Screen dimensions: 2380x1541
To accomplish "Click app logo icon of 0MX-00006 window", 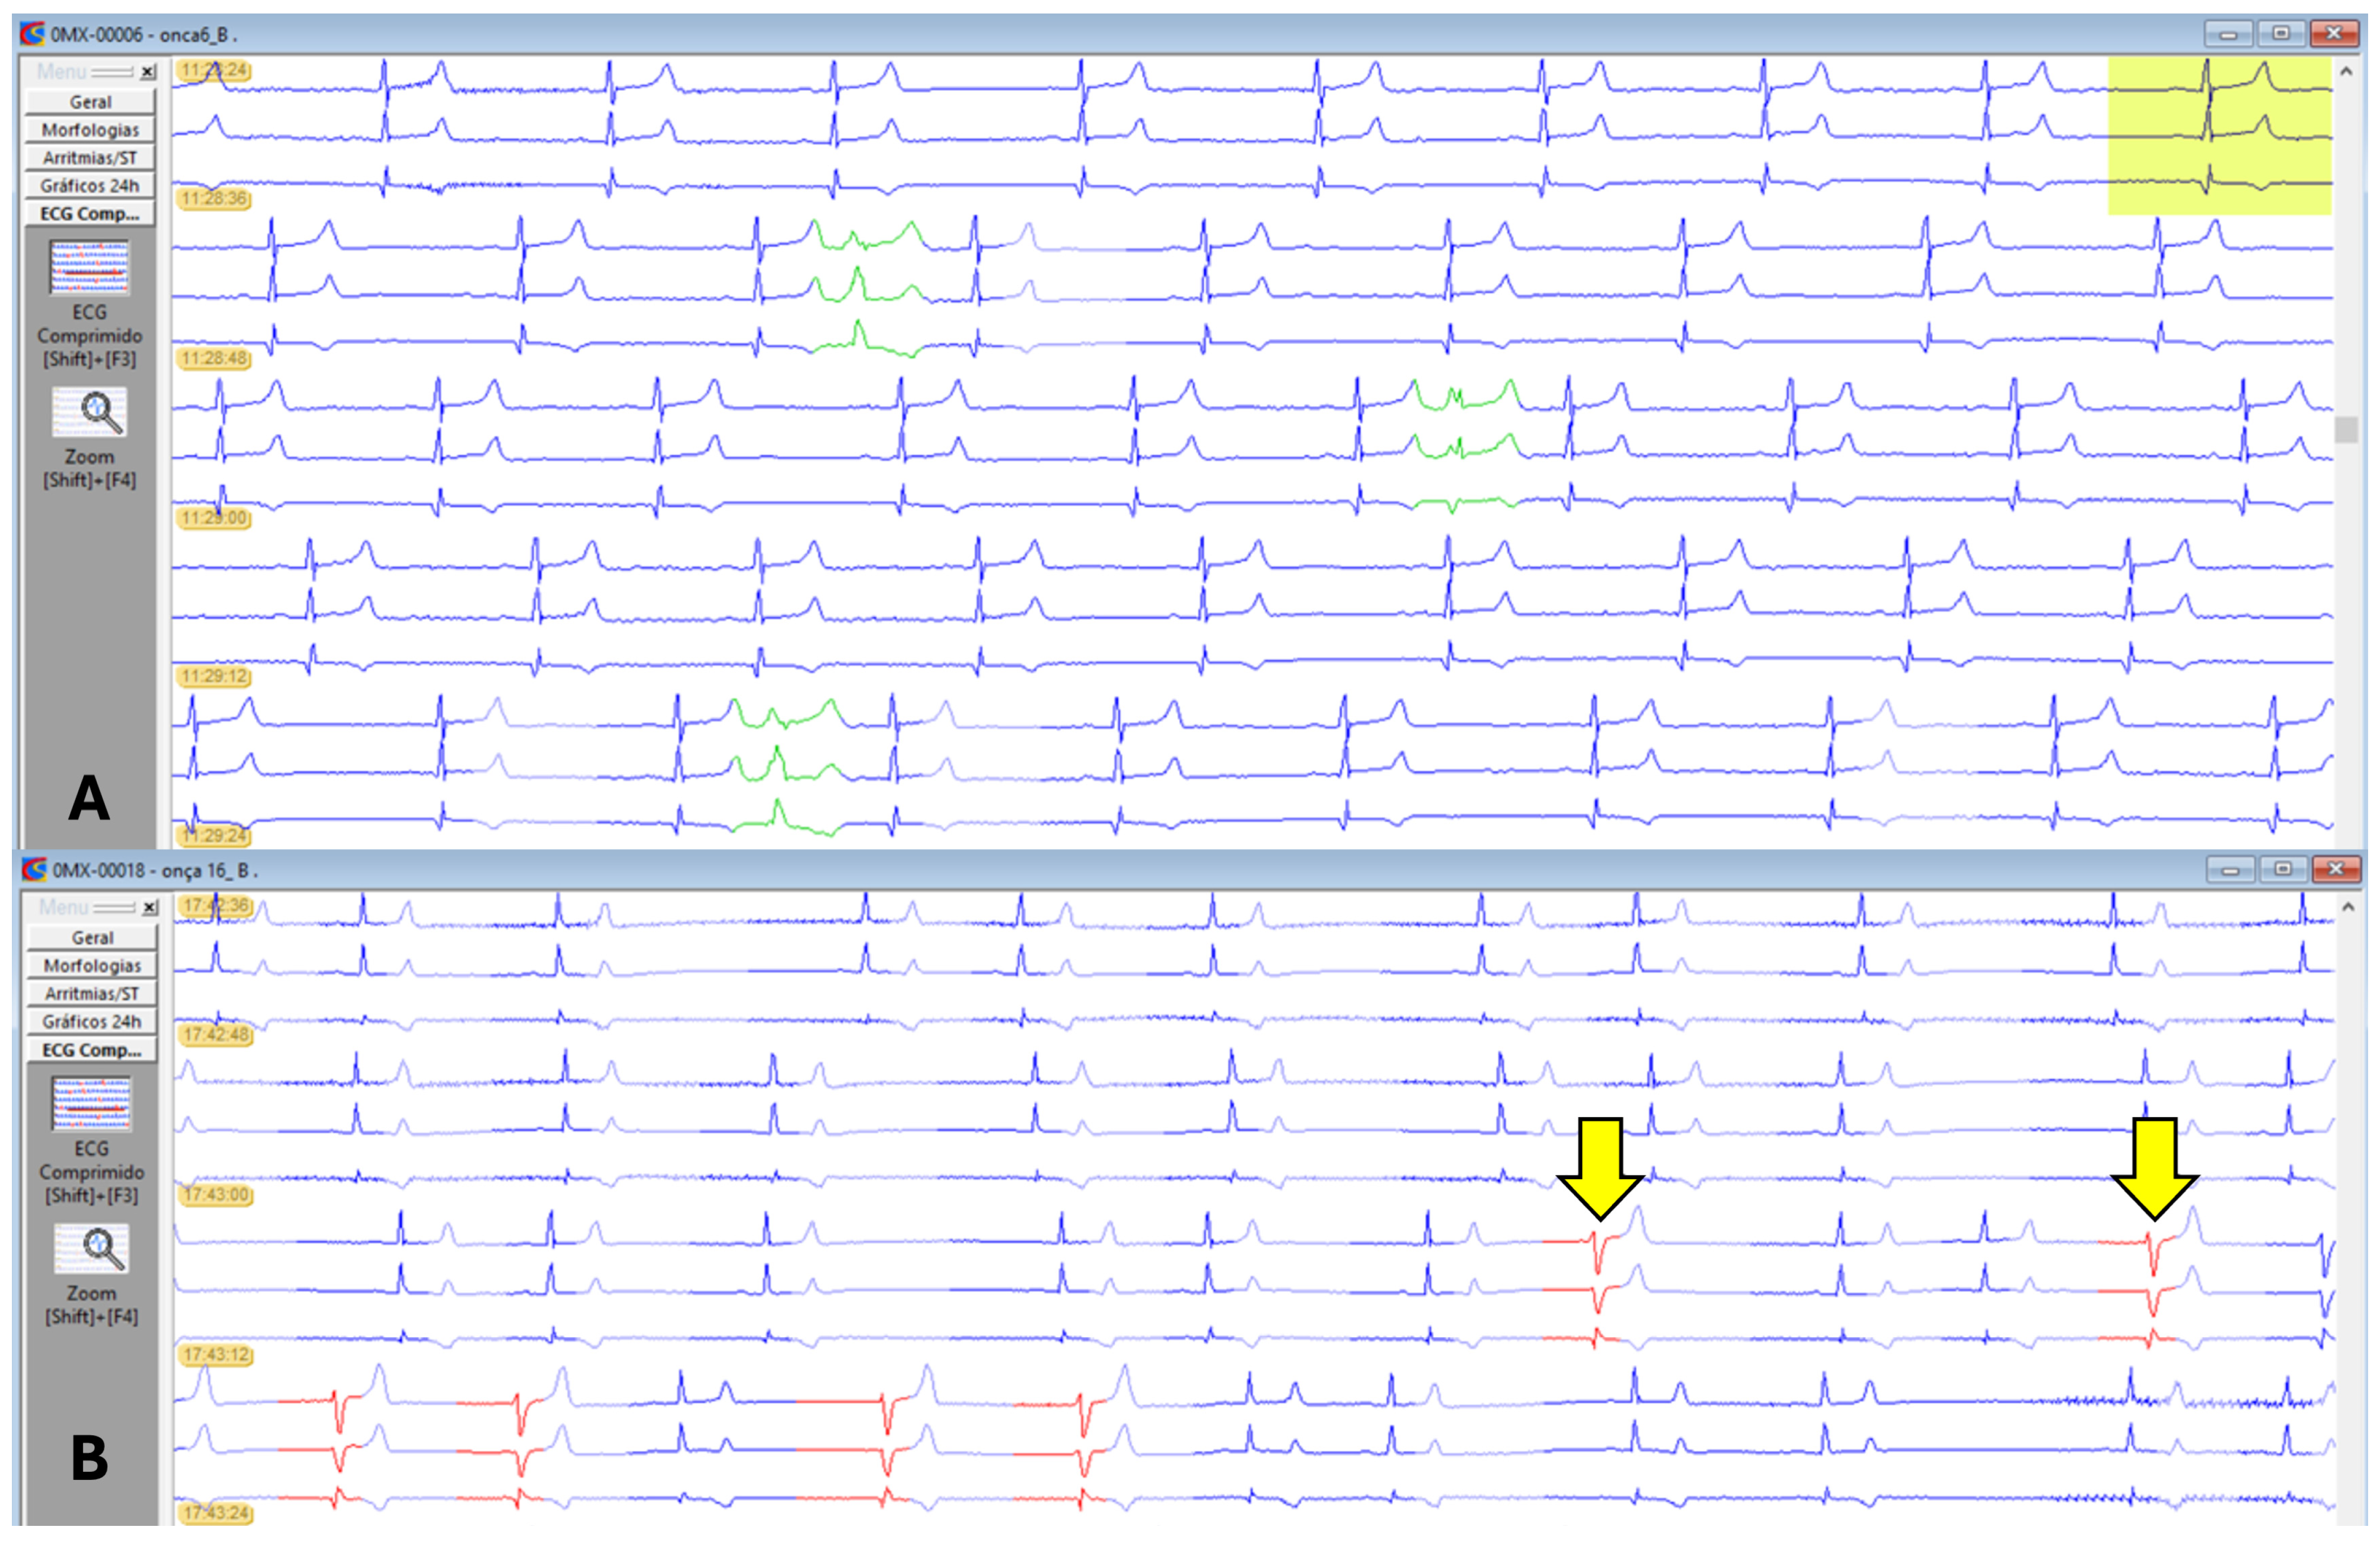I will click(33, 34).
